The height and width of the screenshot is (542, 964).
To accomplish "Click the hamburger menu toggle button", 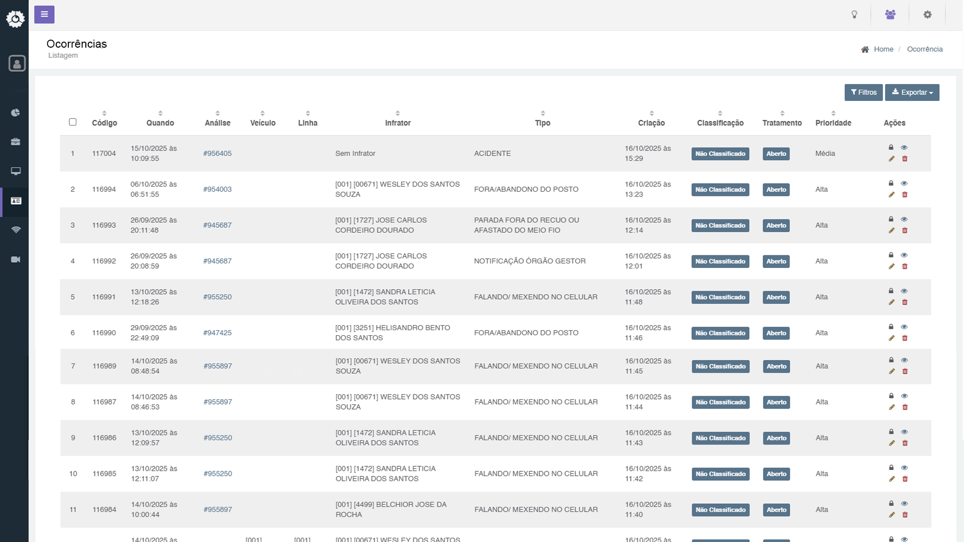I will [44, 15].
